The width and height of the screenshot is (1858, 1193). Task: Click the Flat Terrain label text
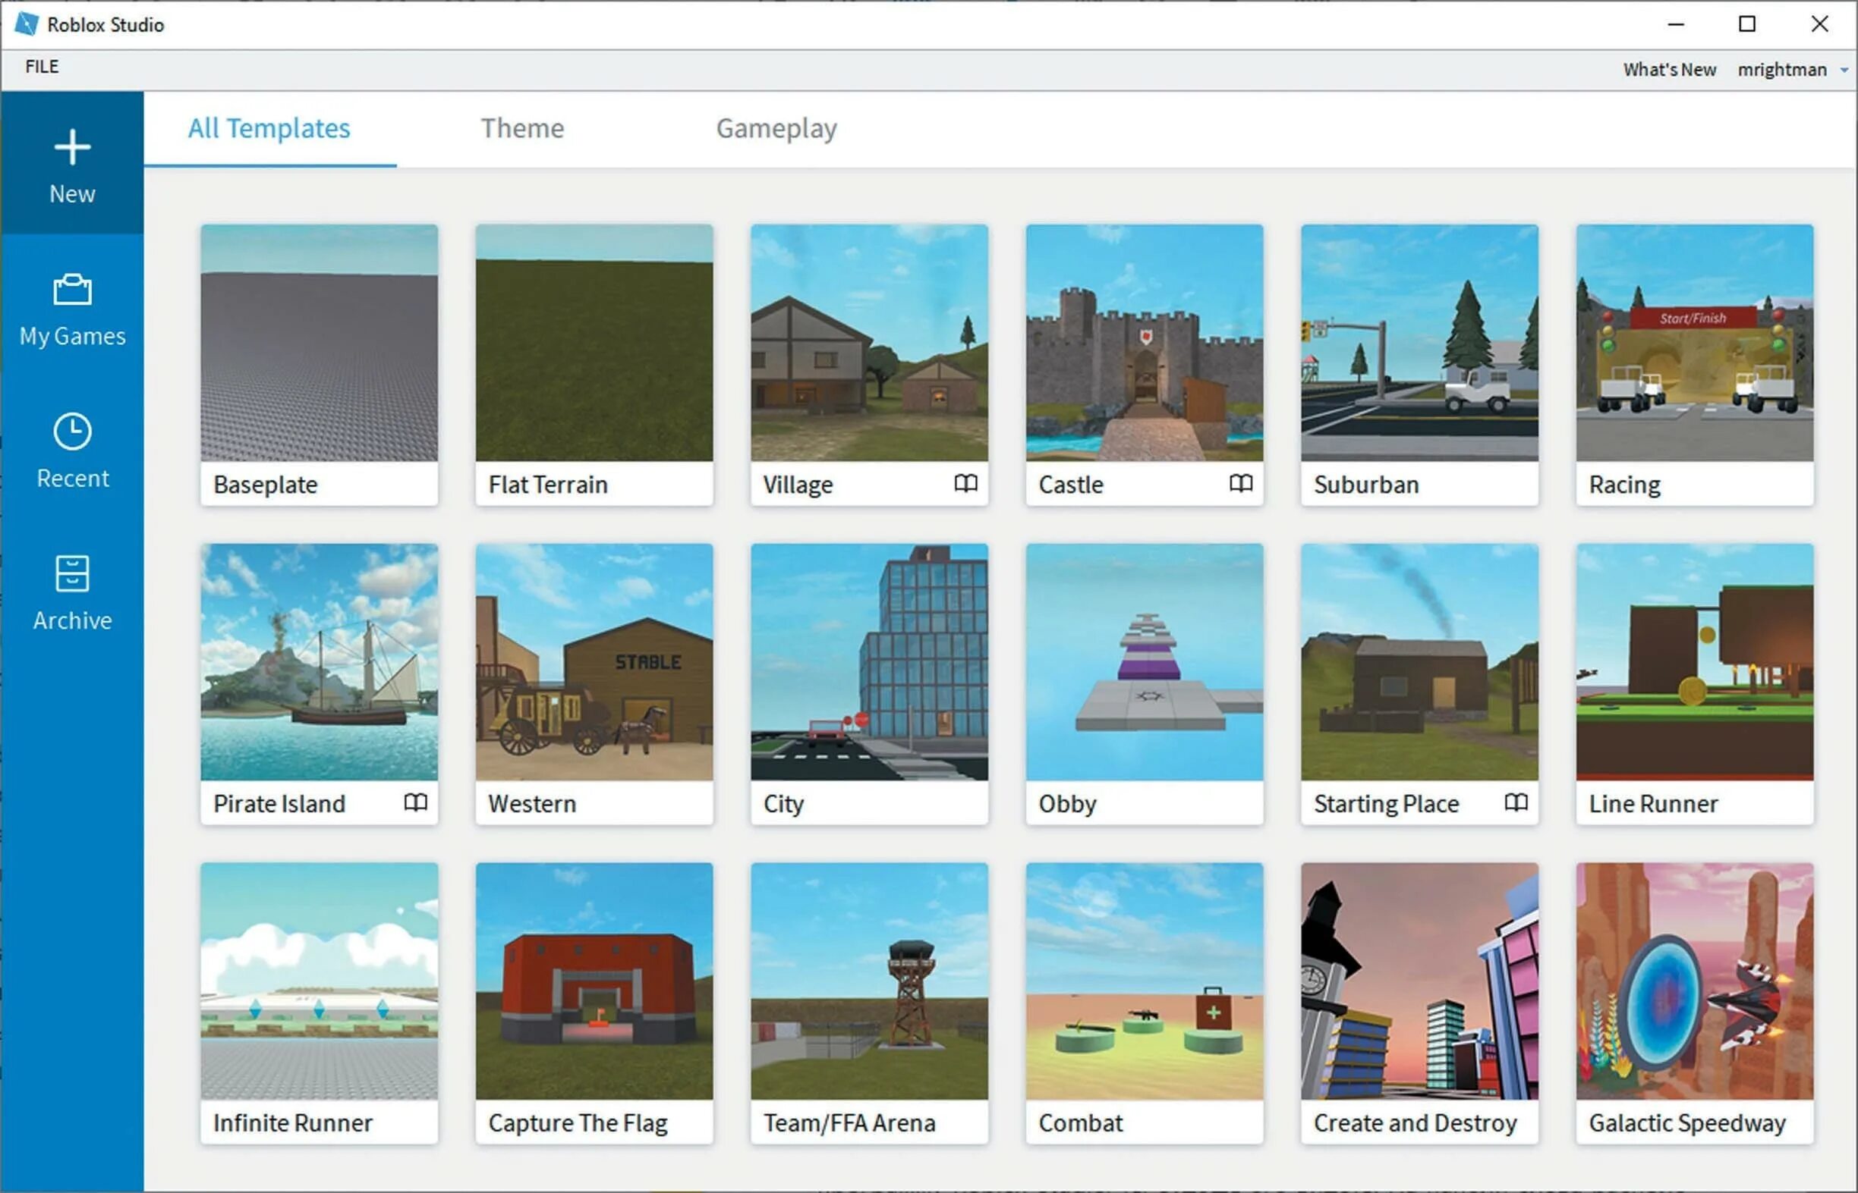point(548,485)
